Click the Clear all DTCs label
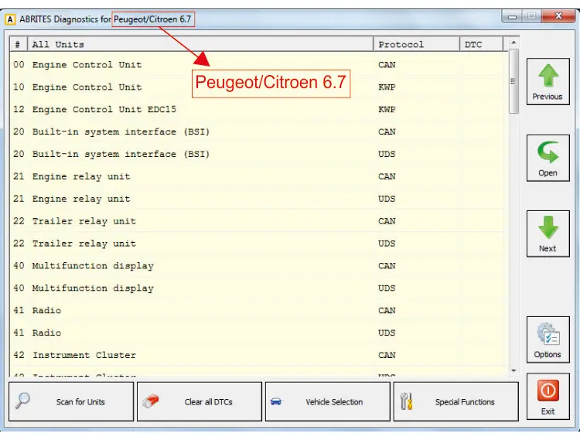Screen dimensions: 580x440 point(208,402)
